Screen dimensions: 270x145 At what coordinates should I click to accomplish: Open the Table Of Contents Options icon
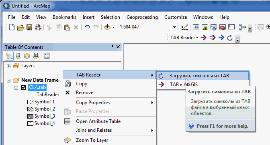pos(47,56)
